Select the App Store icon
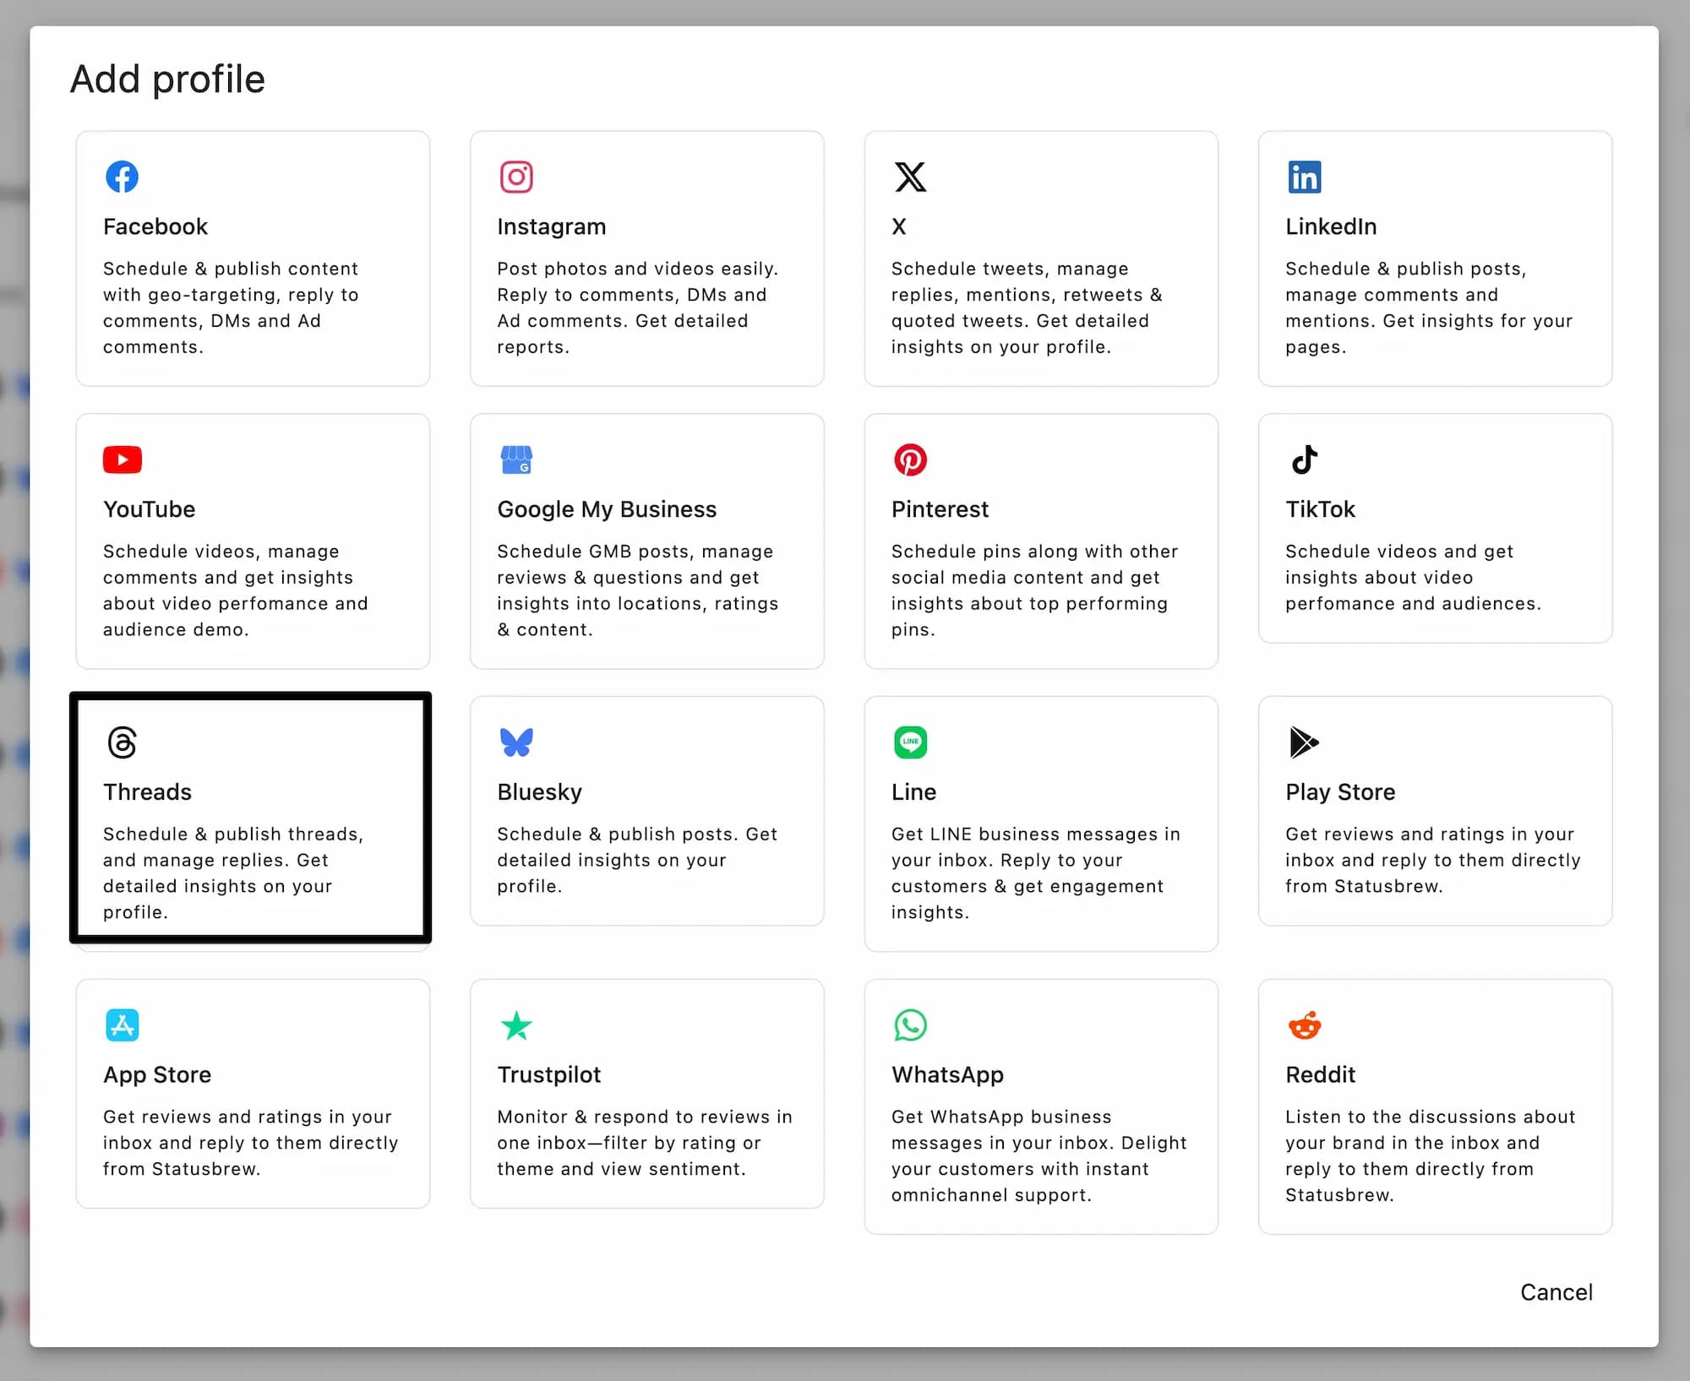Viewport: 1690px width, 1381px height. (122, 1025)
